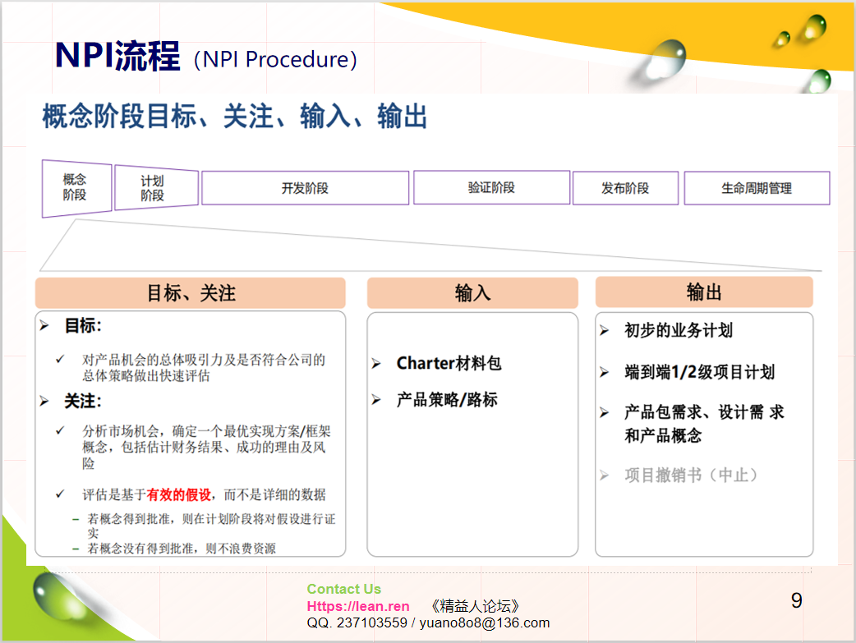Click the yuano8o8@136.com email address
This screenshot has height=643, width=856.
pos(484,622)
